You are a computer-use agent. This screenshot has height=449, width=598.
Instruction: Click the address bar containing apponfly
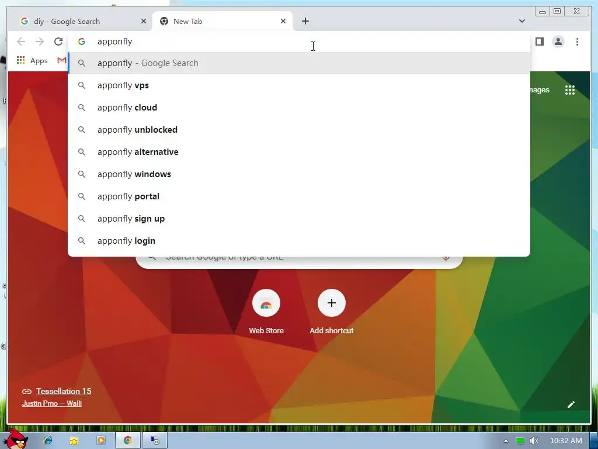[x=299, y=42]
